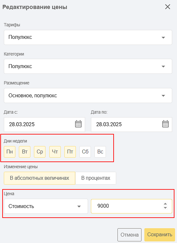Click the 'Отмена' button
177x243 pixels.
pyautogui.click(x=129, y=235)
